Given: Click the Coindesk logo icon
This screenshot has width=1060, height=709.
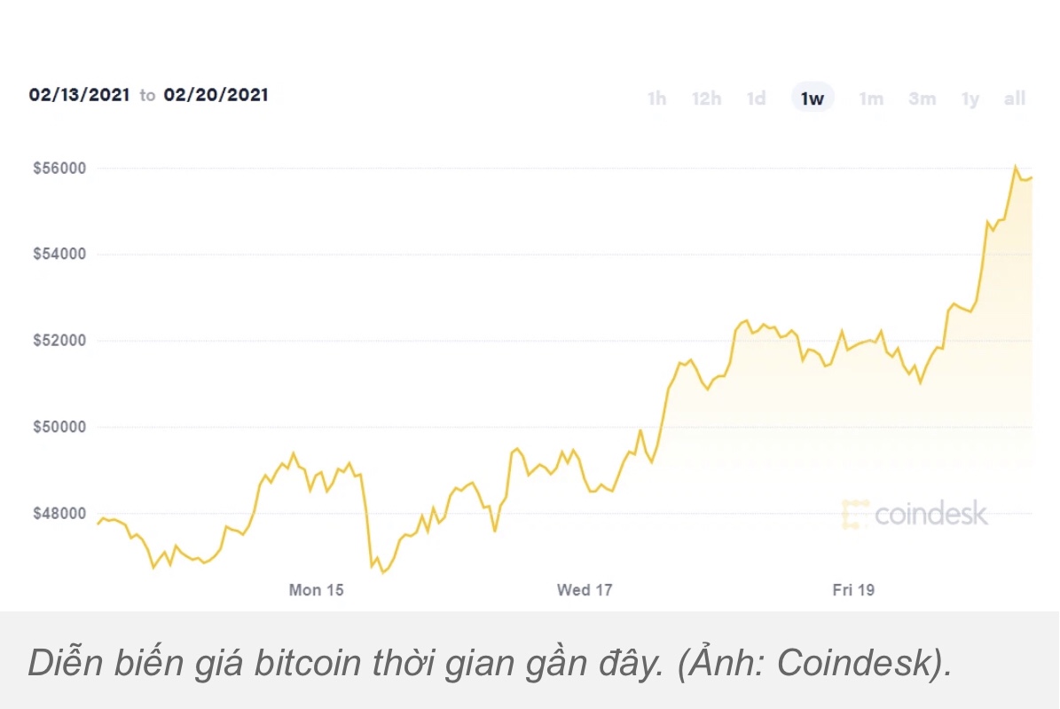Looking at the screenshot, I should 855,515.
